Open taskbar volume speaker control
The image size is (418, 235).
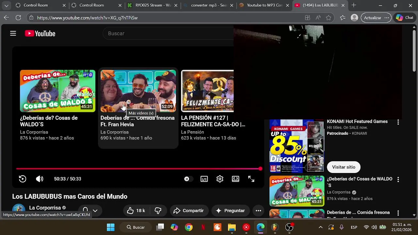click(374, 227)
